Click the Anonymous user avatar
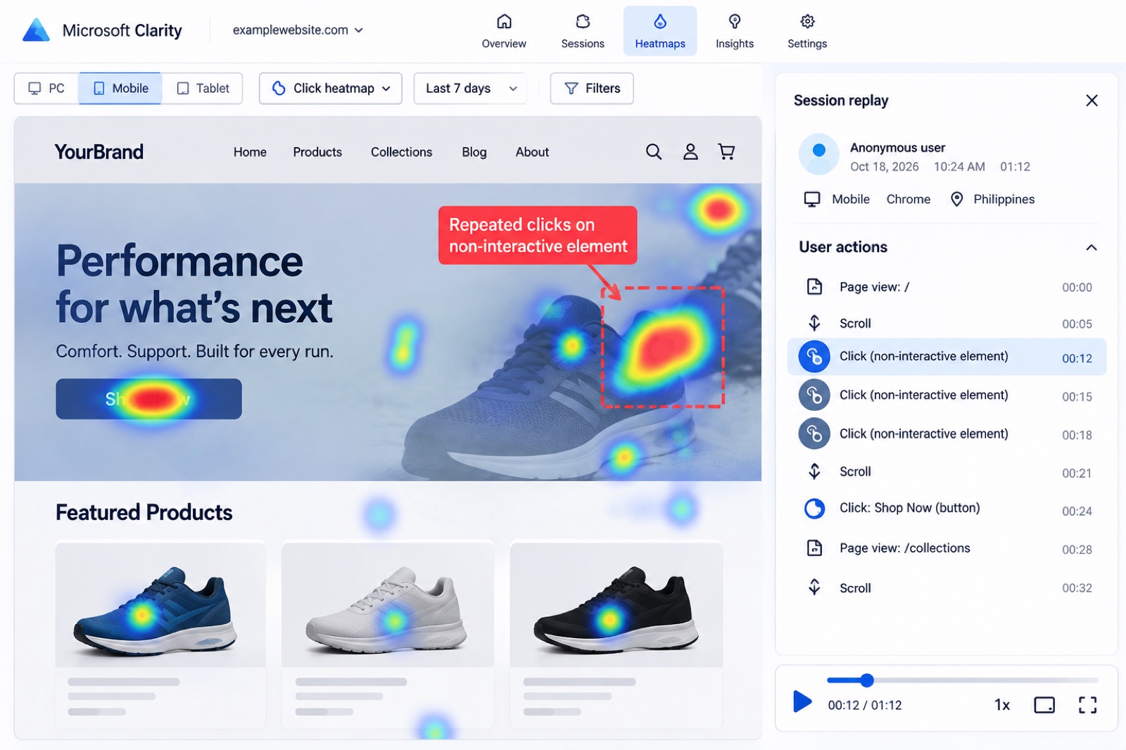The width and height of the screenshot is (1126, 750). [819, 154]
